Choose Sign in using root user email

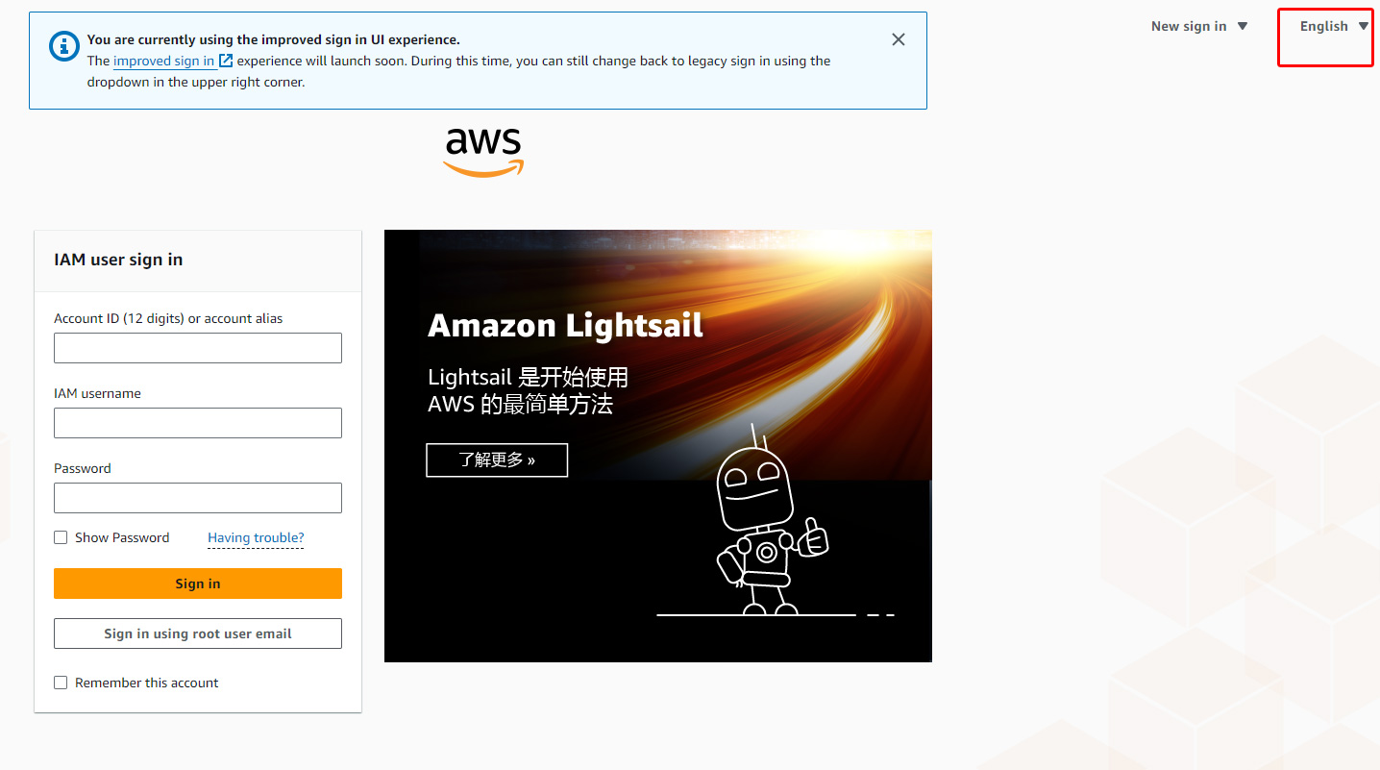(x=198, y=633)
